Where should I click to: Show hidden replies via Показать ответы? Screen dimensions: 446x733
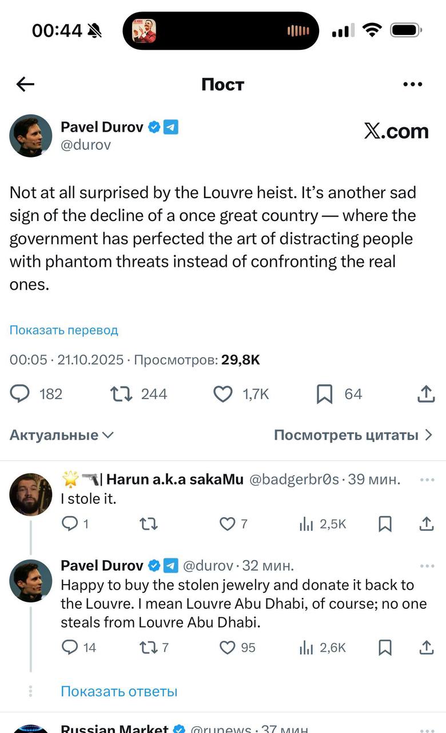(119, 691)
